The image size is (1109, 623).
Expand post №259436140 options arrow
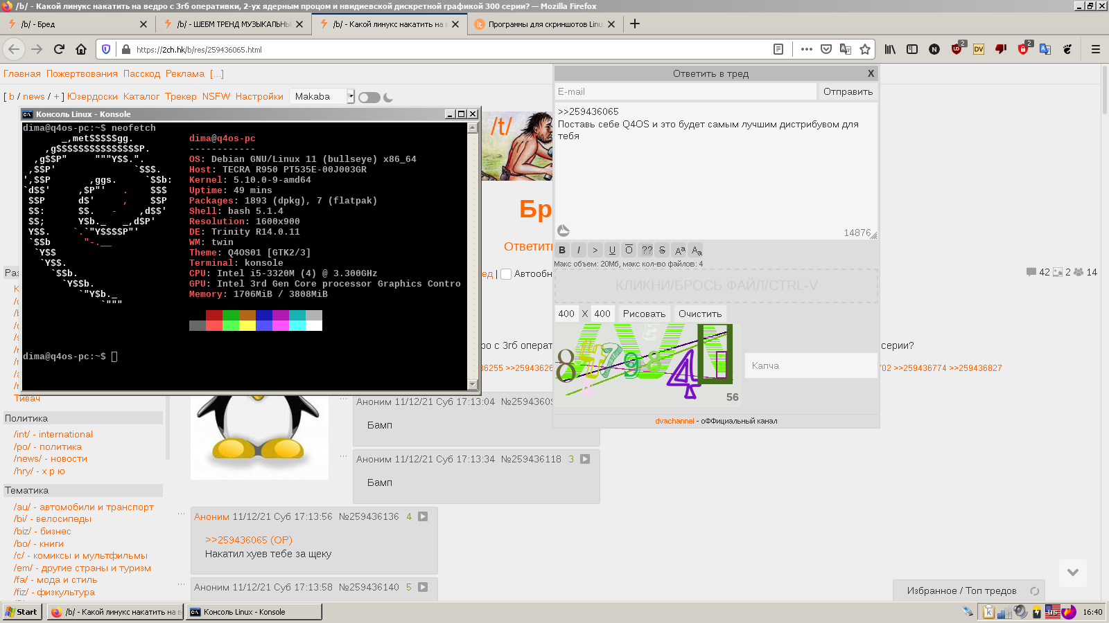423,587
